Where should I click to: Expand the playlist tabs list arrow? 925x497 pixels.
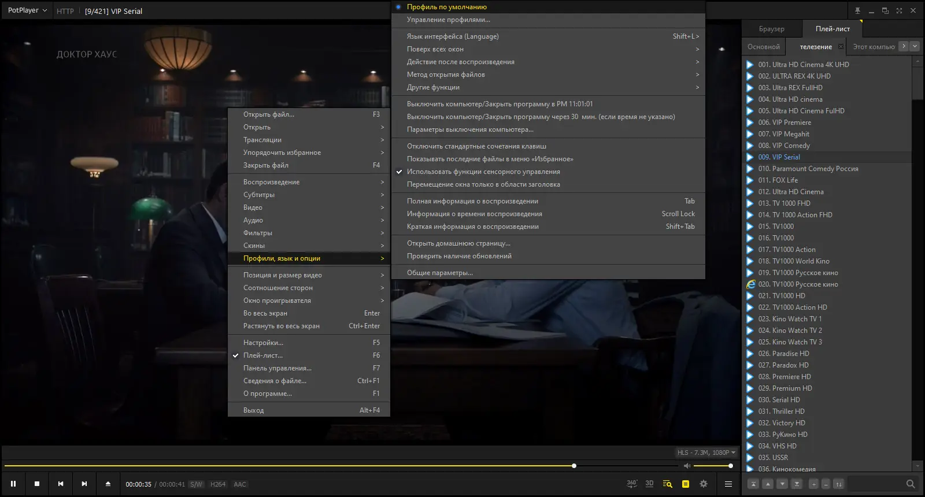point(915,46)
